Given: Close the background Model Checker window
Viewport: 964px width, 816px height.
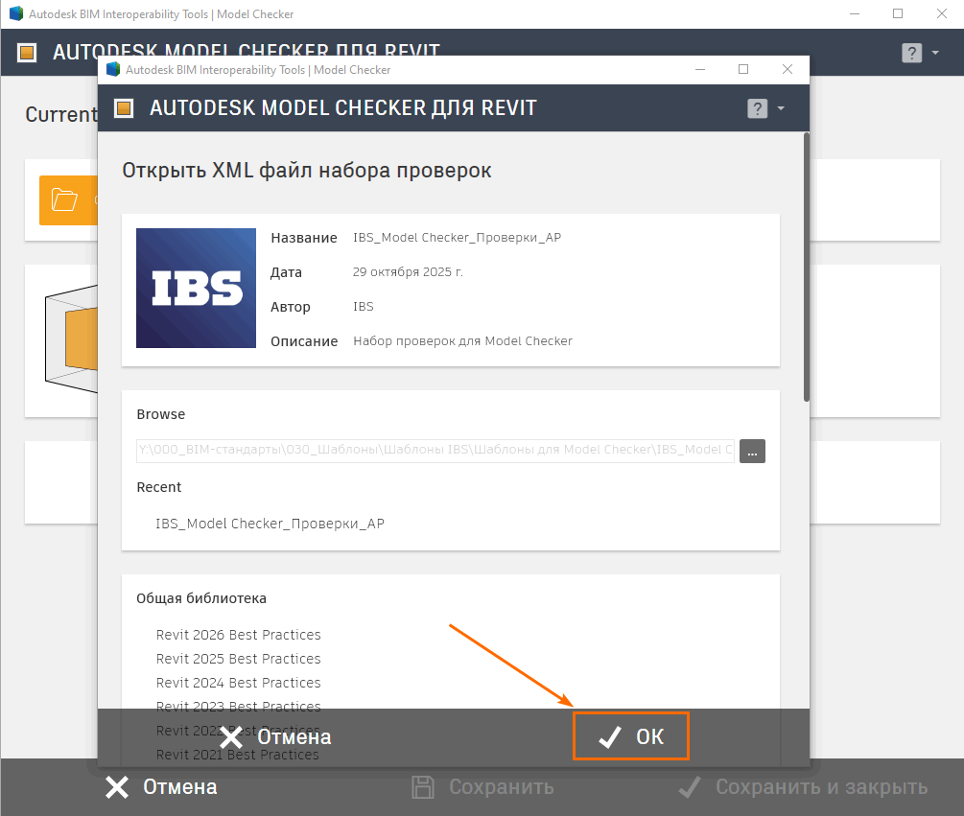Looking at the screenshot, I should click(942, 13).
